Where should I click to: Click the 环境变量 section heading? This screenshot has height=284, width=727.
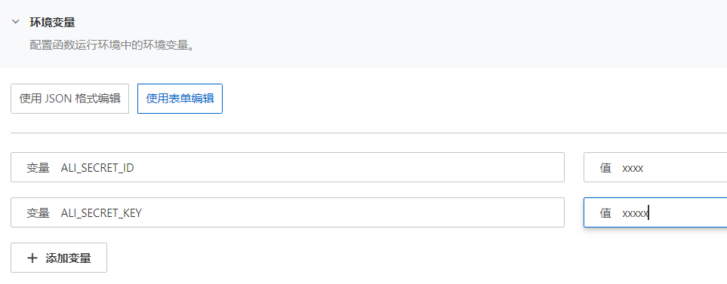coord(52,22)
